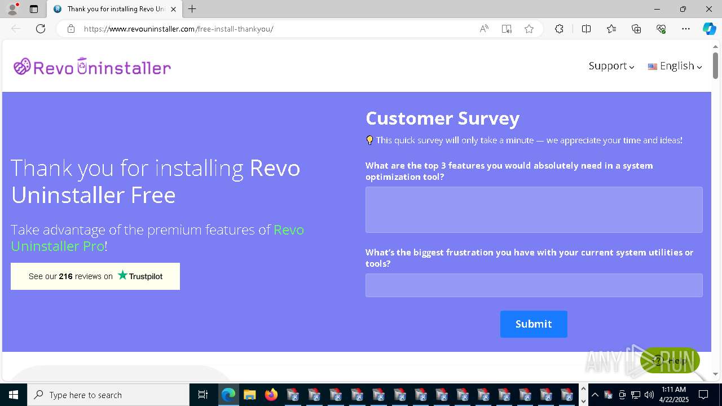
Task: Click the Meet Now tray icon
Action: tap(622, 395)
